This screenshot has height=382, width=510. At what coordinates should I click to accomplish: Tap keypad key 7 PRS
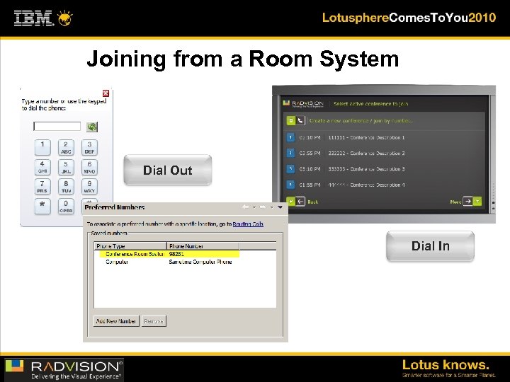(x=42, y=187)
